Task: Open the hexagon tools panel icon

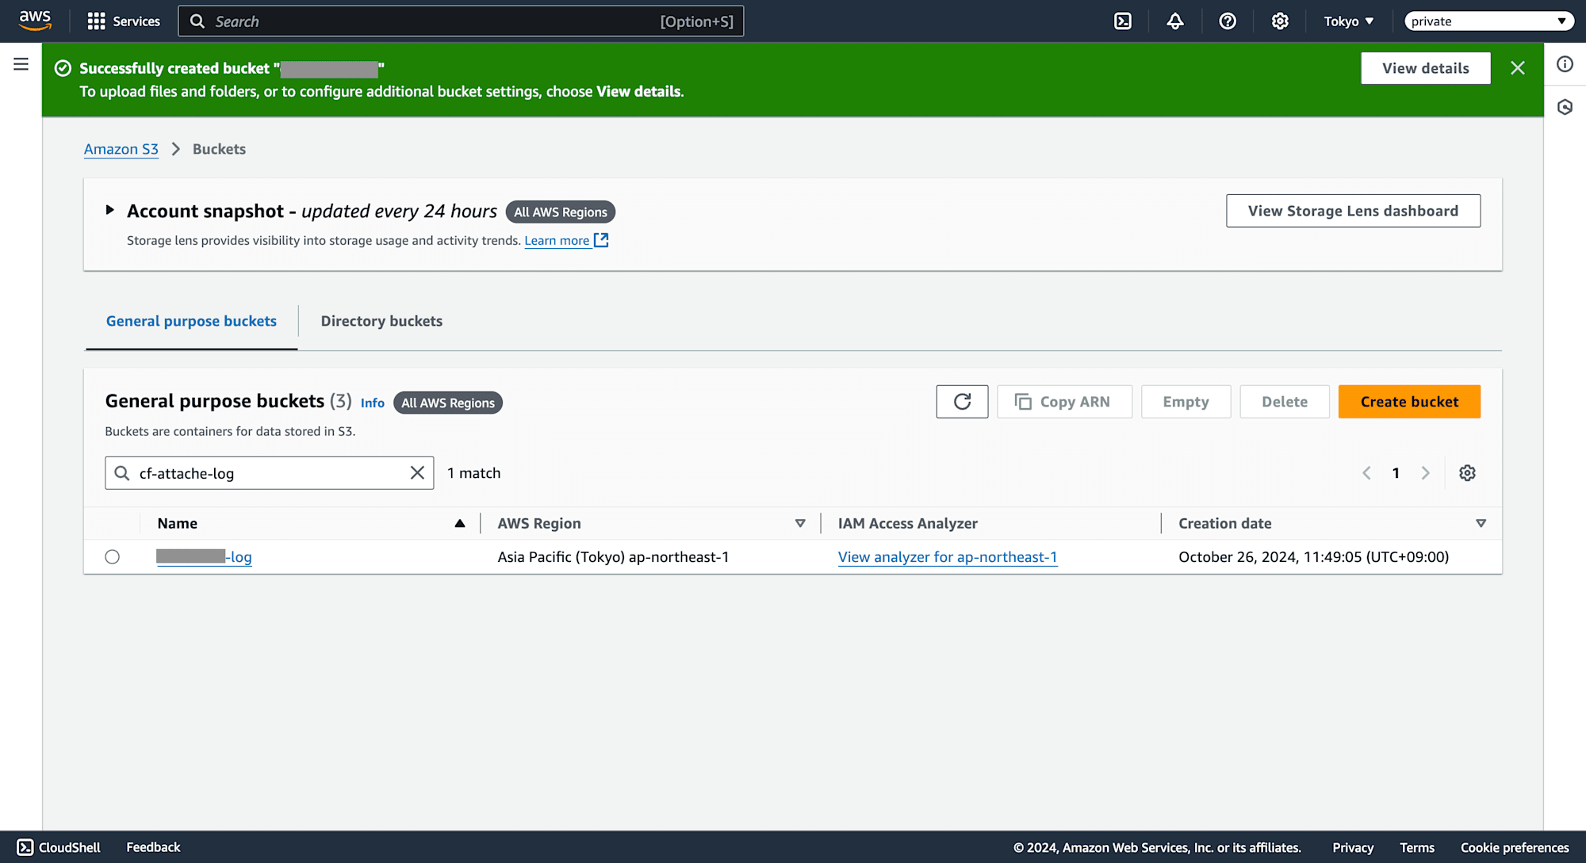Action: click(1565, 107)
